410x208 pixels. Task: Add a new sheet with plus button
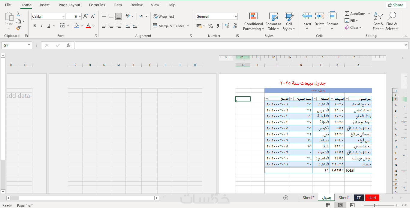[286, 197]
